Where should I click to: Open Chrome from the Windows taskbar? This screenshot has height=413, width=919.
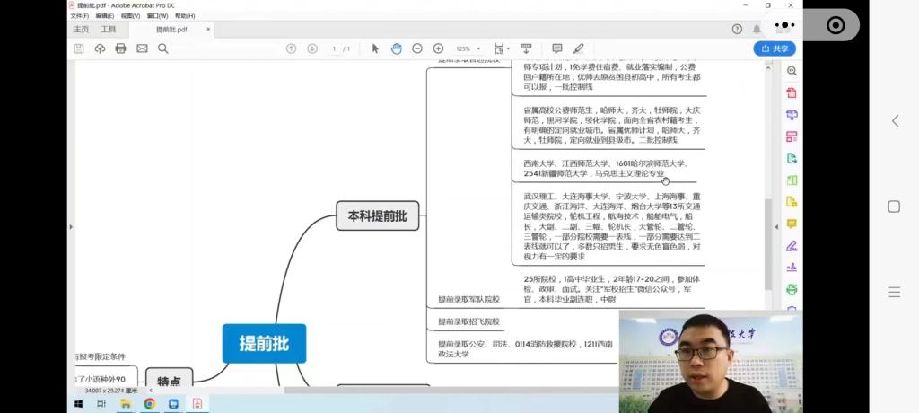[150, 404]
